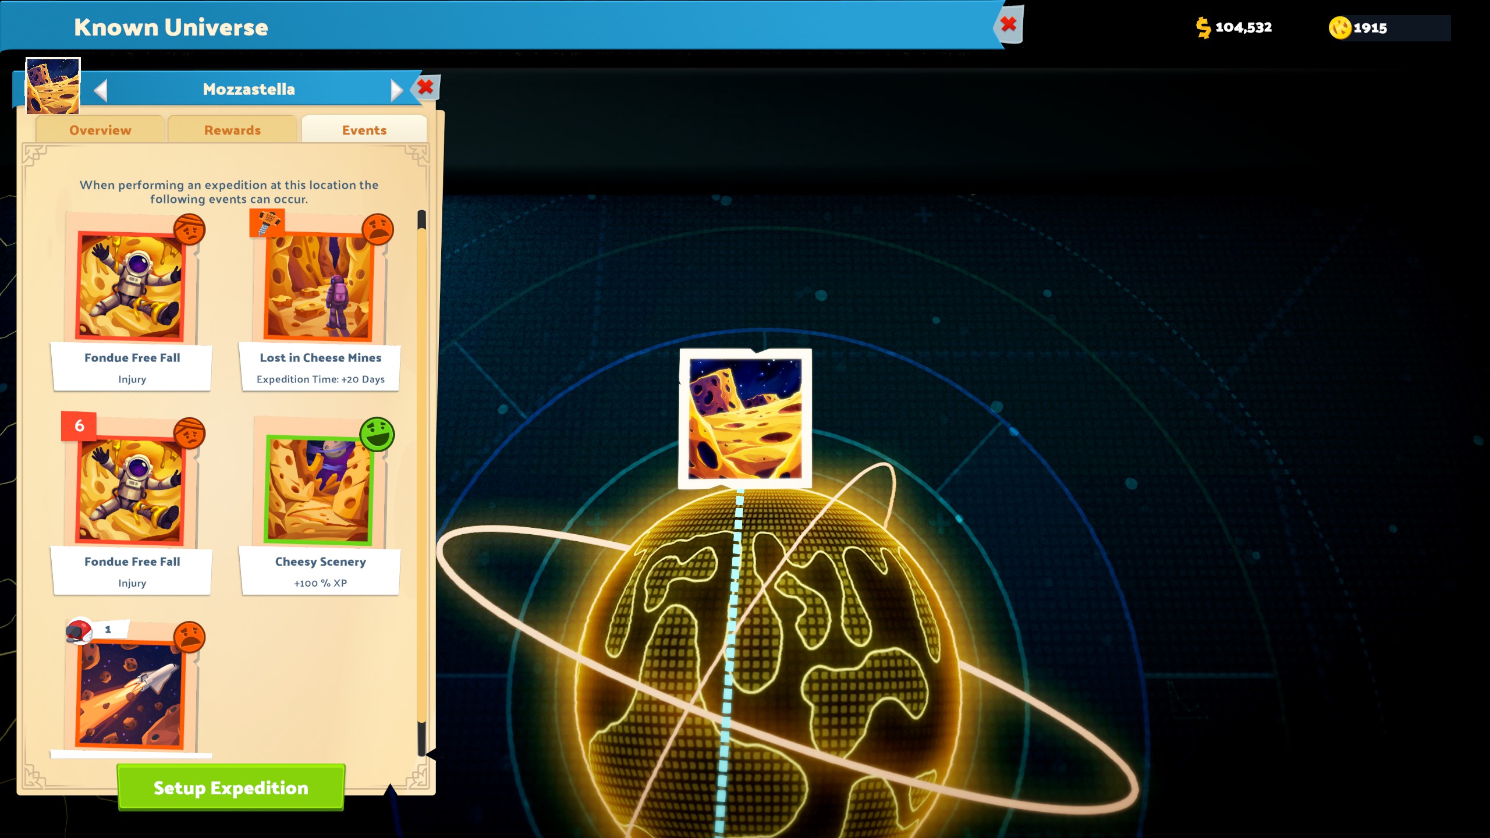Click the Known Universe header title
Image resolution: width=1490 pixels, height=838 pixels.
click(x=171, y=27)
